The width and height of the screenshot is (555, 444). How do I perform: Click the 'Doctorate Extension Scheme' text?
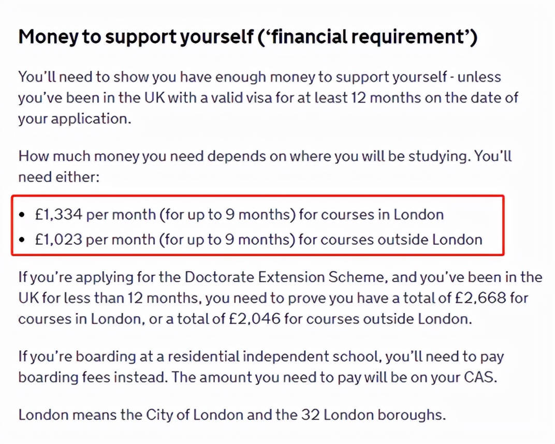[x=285, y=277]
